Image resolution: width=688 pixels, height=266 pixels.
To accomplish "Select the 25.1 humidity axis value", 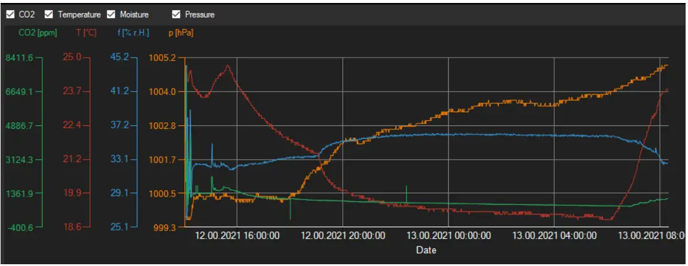I will pos(119,227).
